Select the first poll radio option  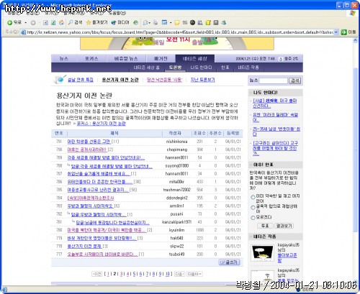(253, 197)
